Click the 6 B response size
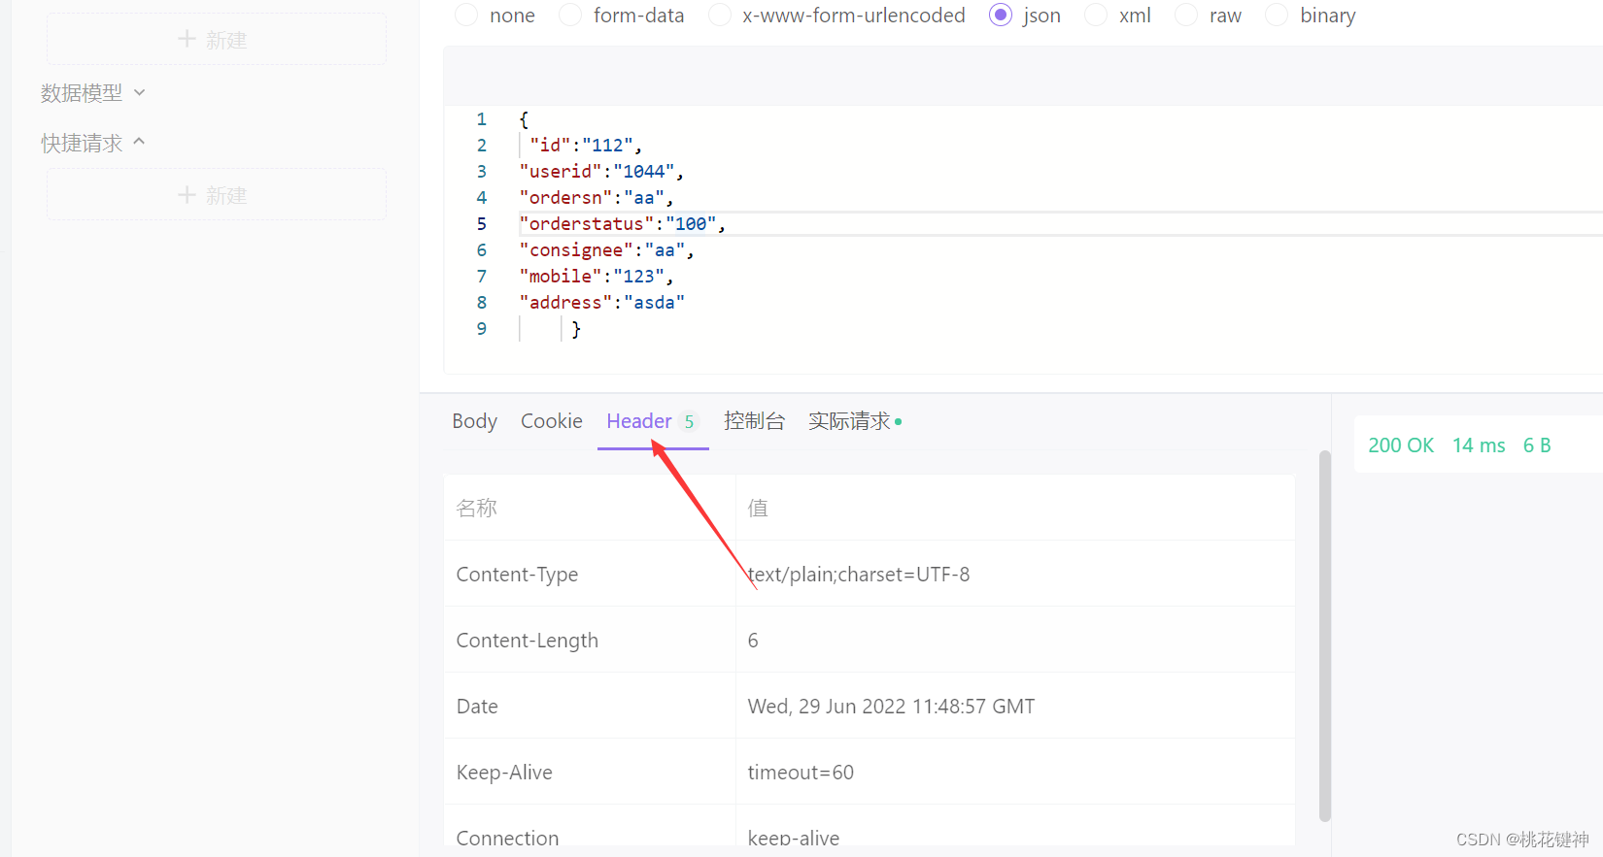This screenshot has height=857, width=1603. [1537, 445]
